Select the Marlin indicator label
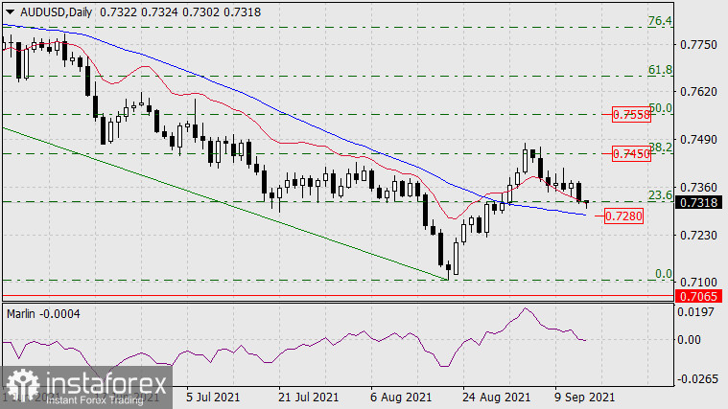728x409 pixels. [x=43, y=314]
